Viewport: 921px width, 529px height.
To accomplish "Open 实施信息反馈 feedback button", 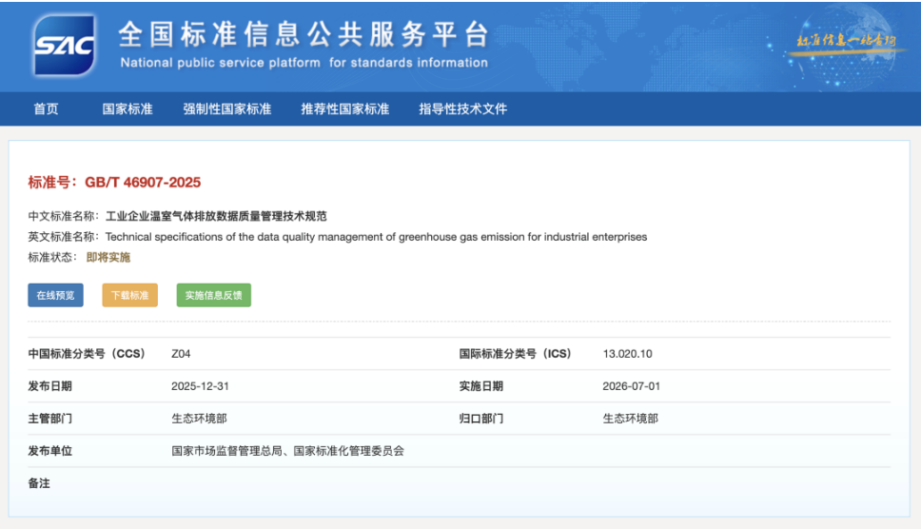I will pyautogui.click(x=213, y=295).
